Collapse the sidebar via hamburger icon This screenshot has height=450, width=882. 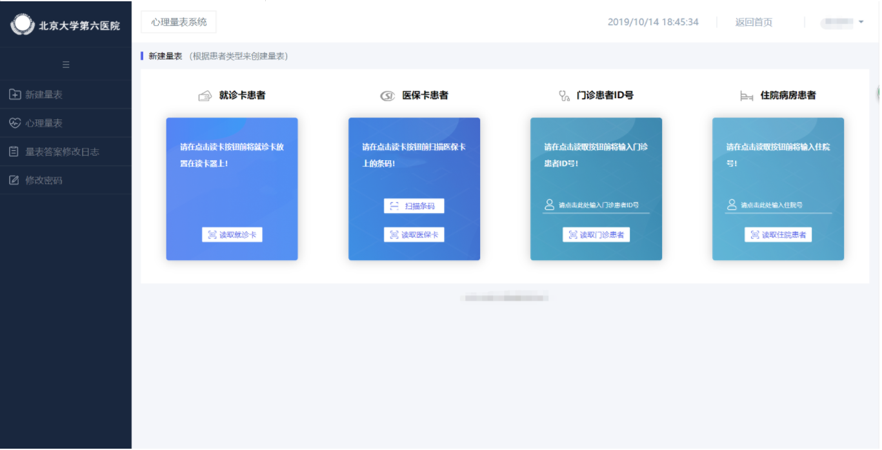click(65, 64)
